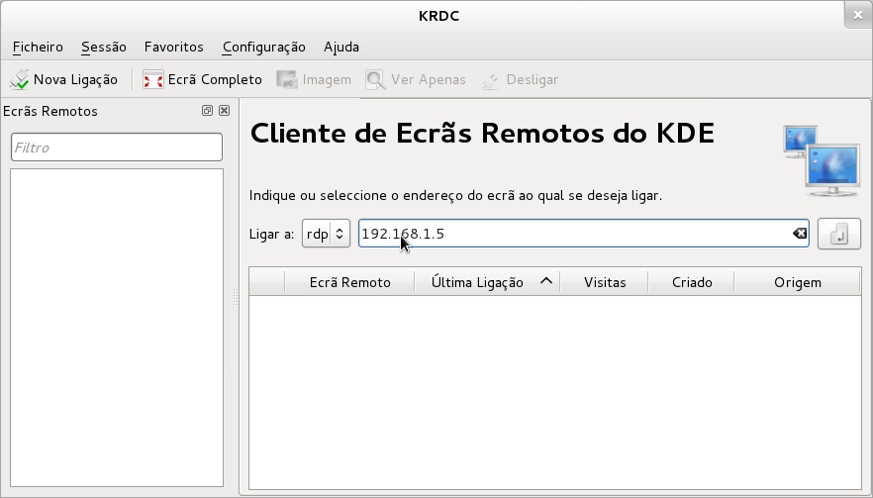Click the Ecrã Completo fullscreen icon

[153, 79]
